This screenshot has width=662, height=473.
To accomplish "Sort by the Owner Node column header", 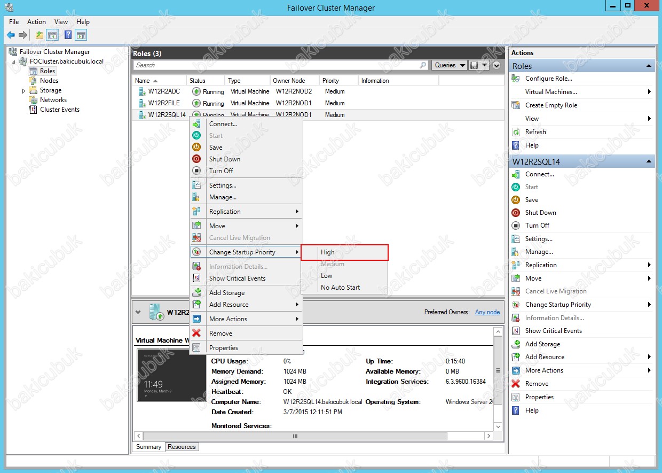I will tap(295, 81).
